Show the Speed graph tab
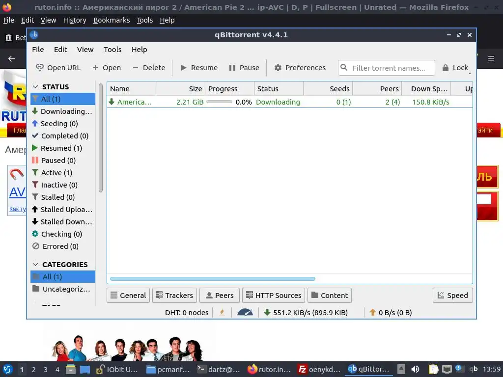This screenshot has width=503, height=377. click(452, 295)
